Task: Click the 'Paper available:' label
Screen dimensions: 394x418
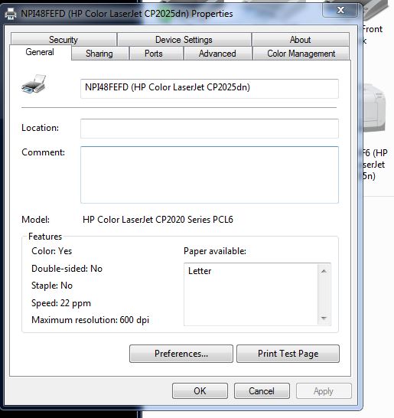Action: click(215, 251)
